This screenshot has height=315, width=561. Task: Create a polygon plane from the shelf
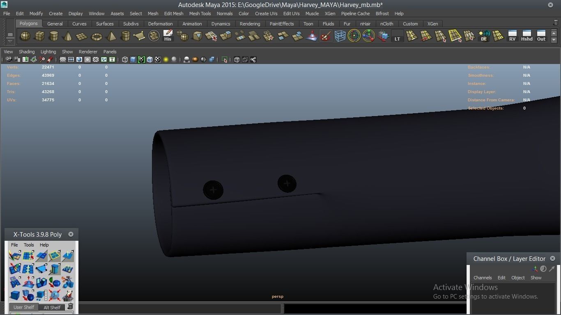click(82, 36)
